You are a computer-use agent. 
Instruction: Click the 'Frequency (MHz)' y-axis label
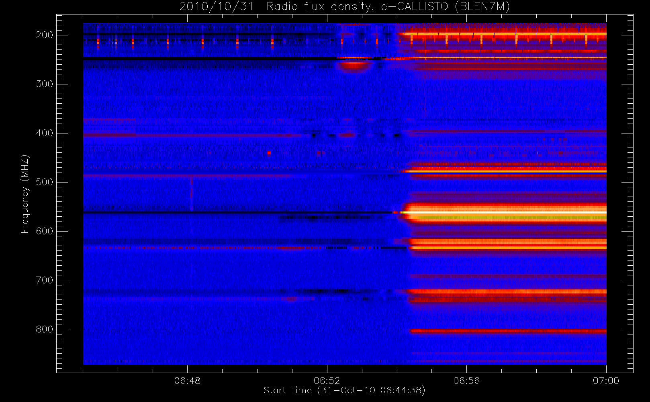(x=25, y=194)
